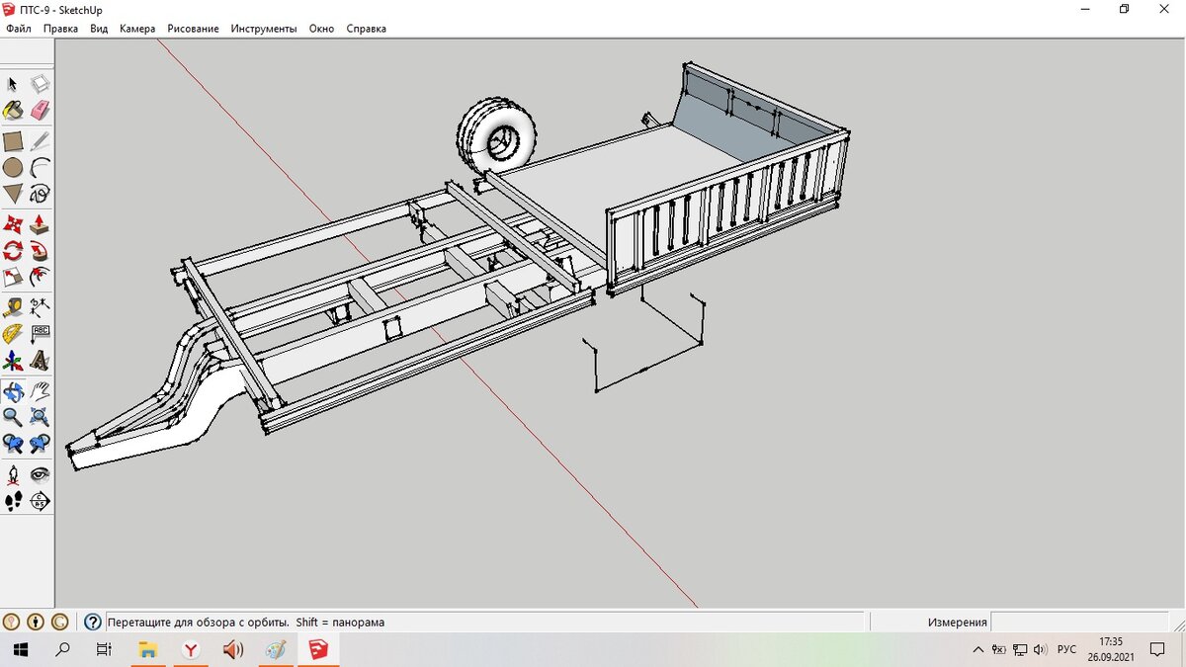Choose the Offset tool

click(41, 276)
